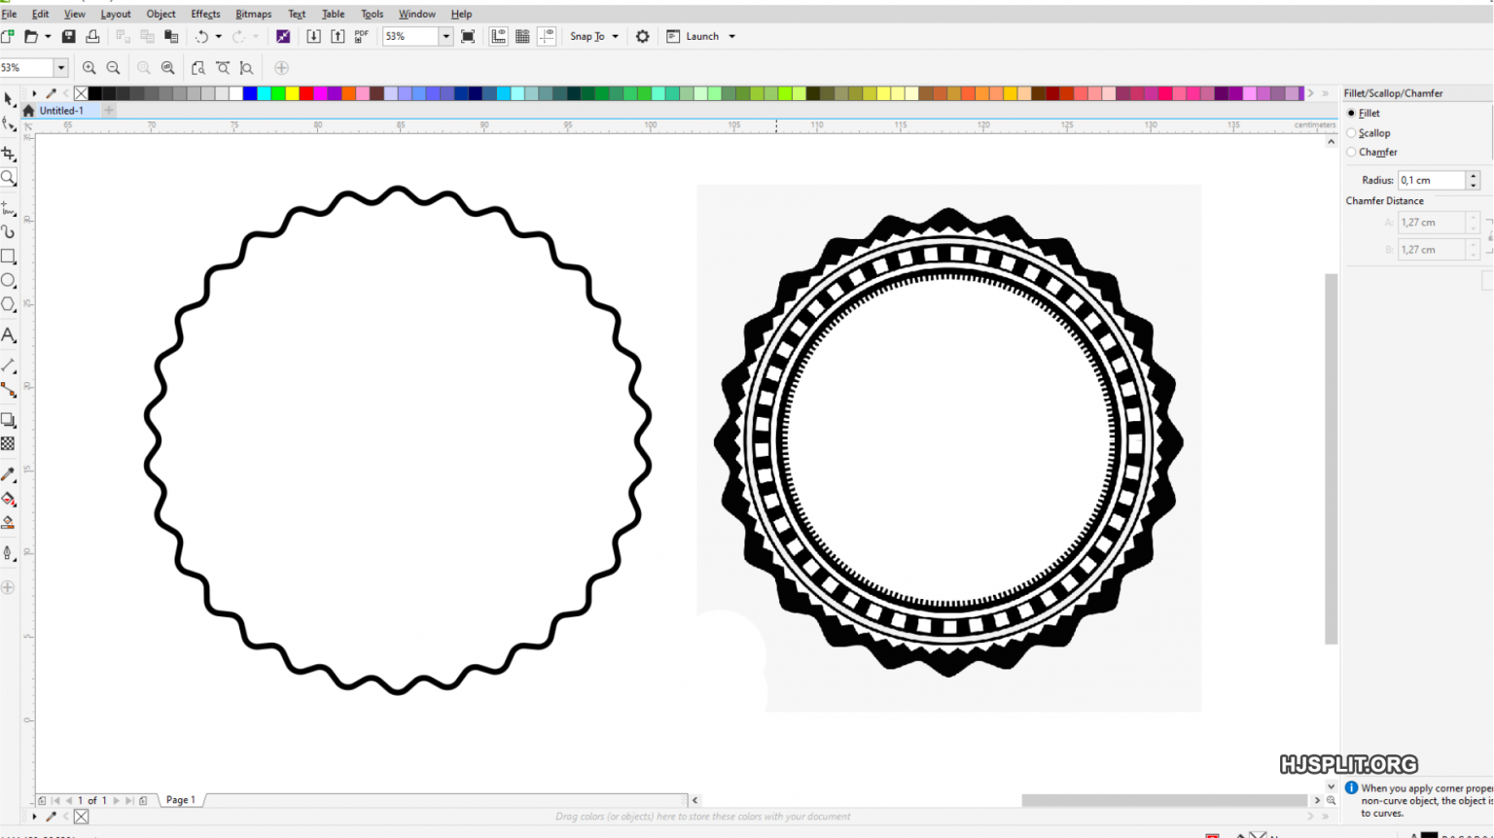Select the Artistic Media tool
This screenshot has width=1494, height=838.
9,232
